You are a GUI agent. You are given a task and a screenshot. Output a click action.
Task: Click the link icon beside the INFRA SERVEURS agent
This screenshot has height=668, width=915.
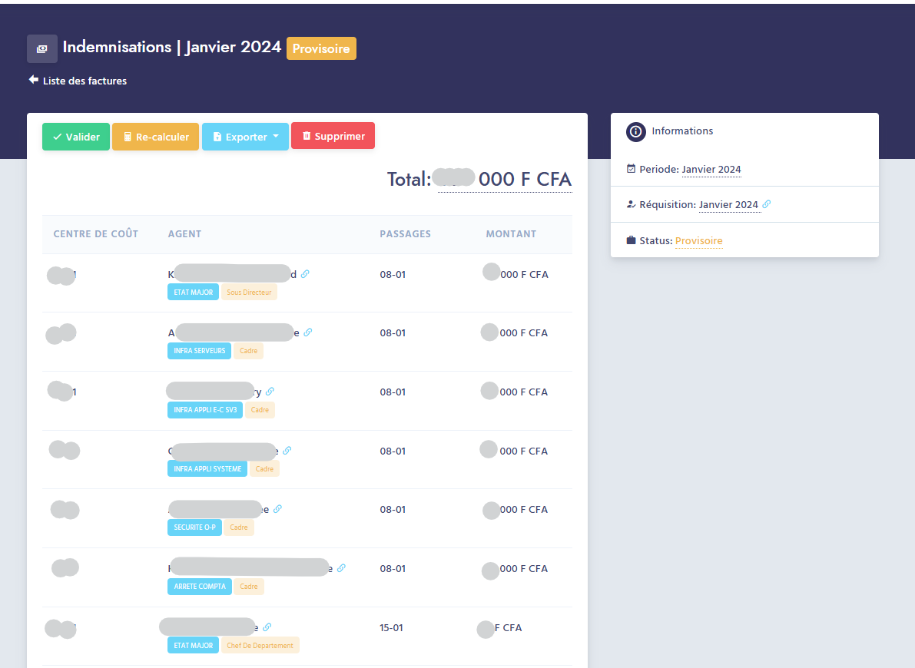click(x=308, y=332)
